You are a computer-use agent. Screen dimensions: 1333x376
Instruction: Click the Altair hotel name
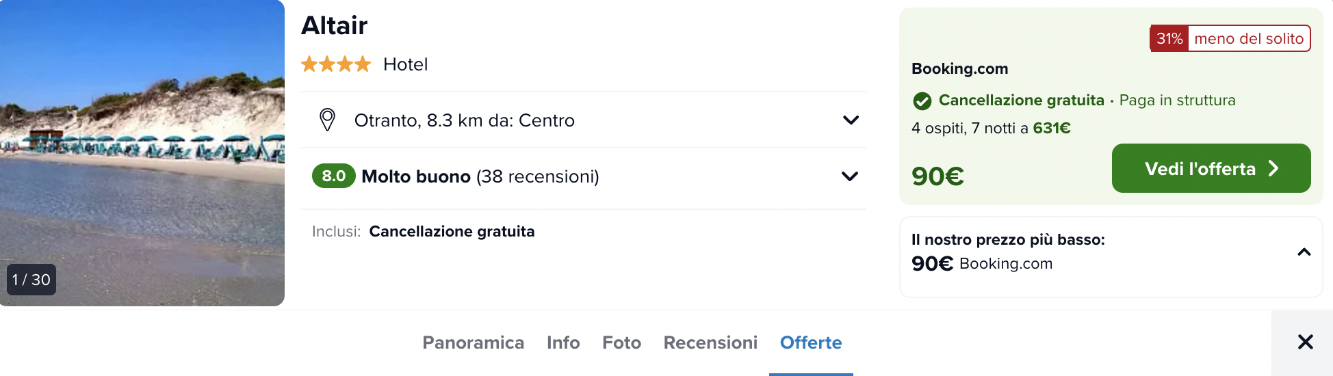pos(335,25)
